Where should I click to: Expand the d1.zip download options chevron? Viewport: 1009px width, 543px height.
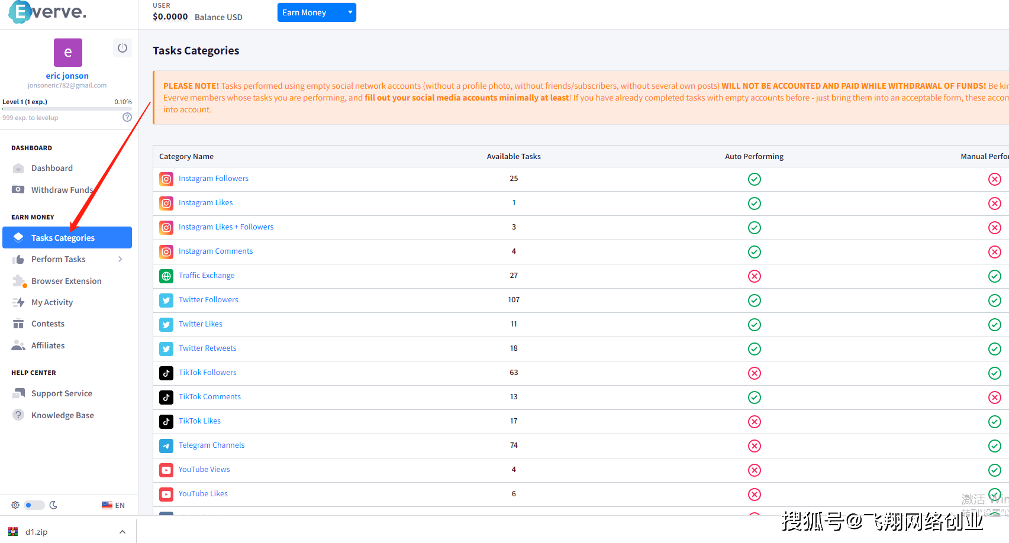(x=123, y=532)
